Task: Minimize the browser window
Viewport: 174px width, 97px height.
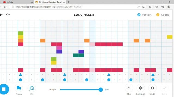Action: (163, 2)
